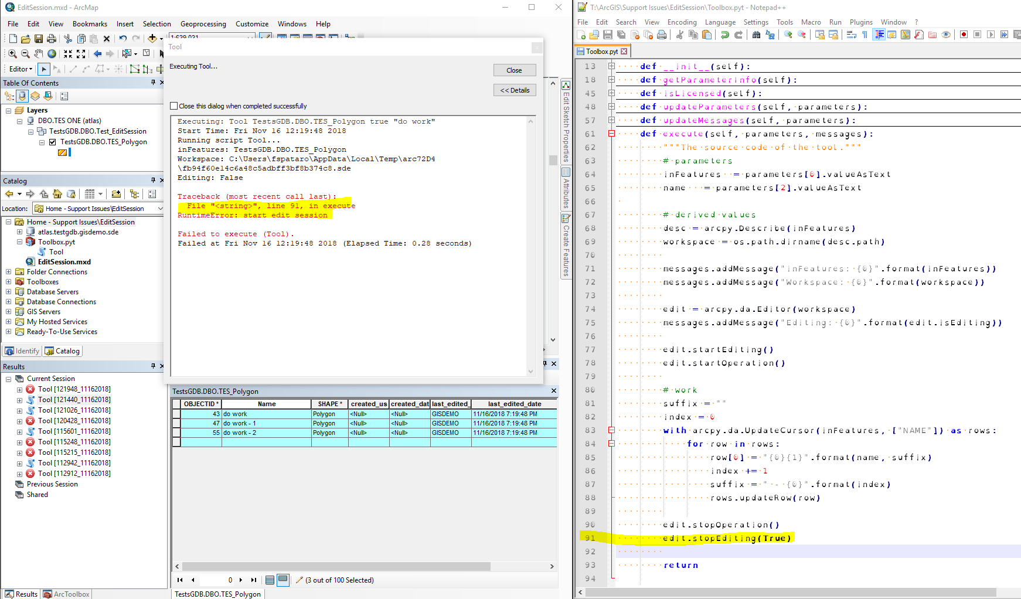The image size is (1021, 599).
Task: Collapse the DBO.TES ONE (atlas) node
Action: coord(20,121)
